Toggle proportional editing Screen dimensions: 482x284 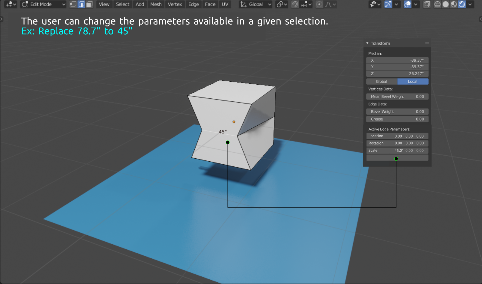[x=319, y=4]
